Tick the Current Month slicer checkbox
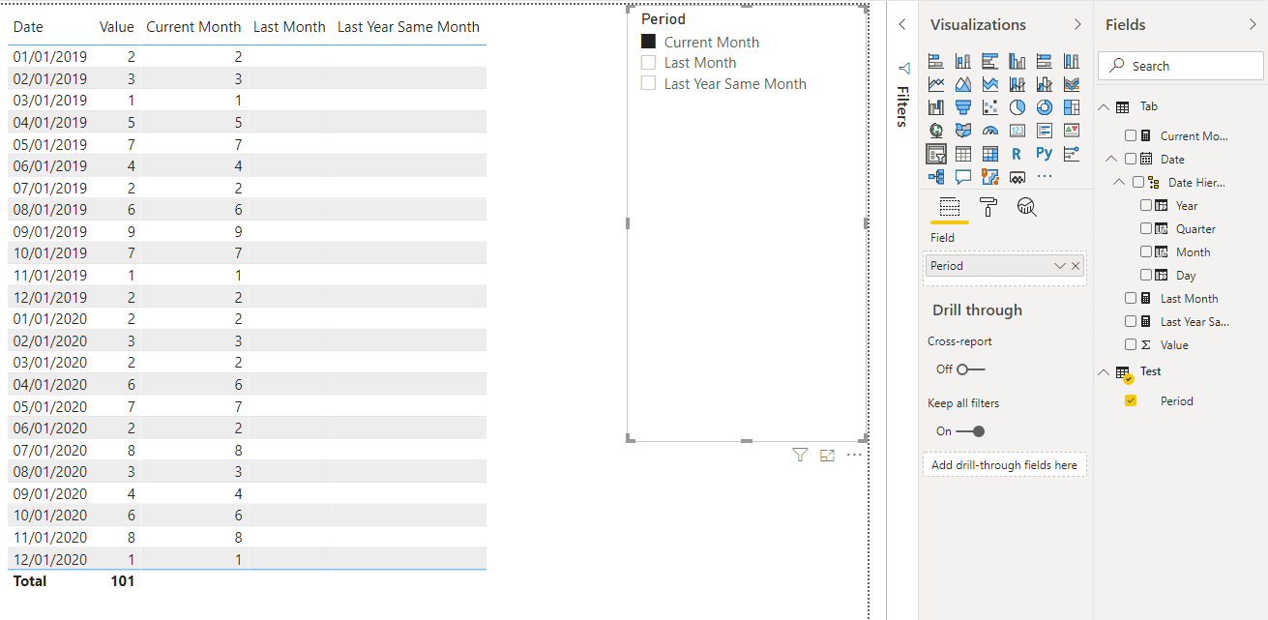Screen dimensions: 1268x620 click(x=648, y=42)
